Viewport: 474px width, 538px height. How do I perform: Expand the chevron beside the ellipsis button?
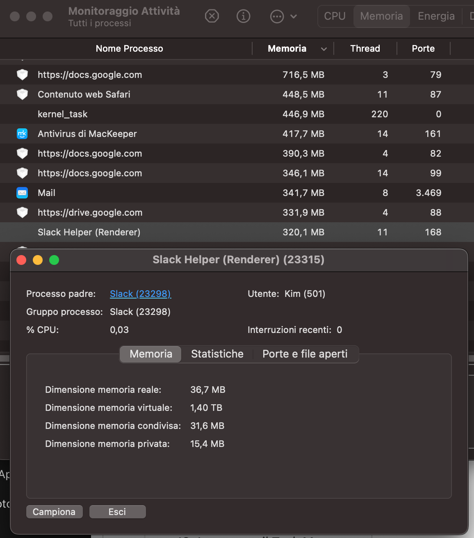click(x=294, y=17)
